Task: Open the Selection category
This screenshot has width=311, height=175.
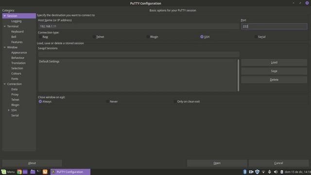Action: (17, 69)
